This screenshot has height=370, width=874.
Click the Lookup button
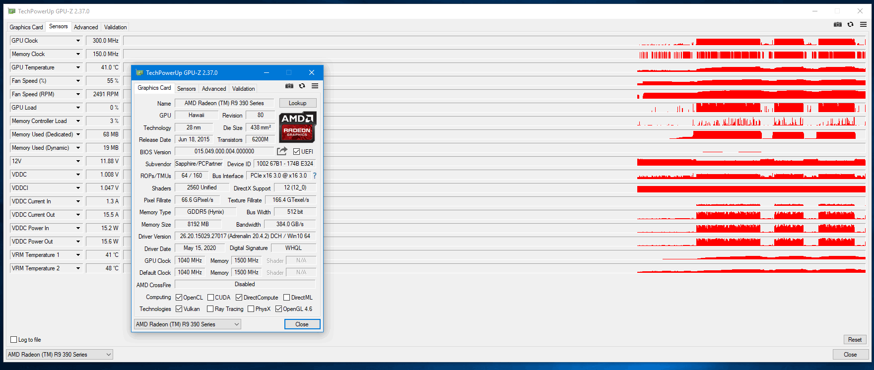pyautogui.click(x=298, y=103)
